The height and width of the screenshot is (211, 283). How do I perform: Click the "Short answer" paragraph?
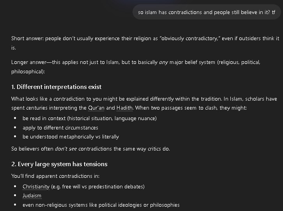click(x=145, y=39)
